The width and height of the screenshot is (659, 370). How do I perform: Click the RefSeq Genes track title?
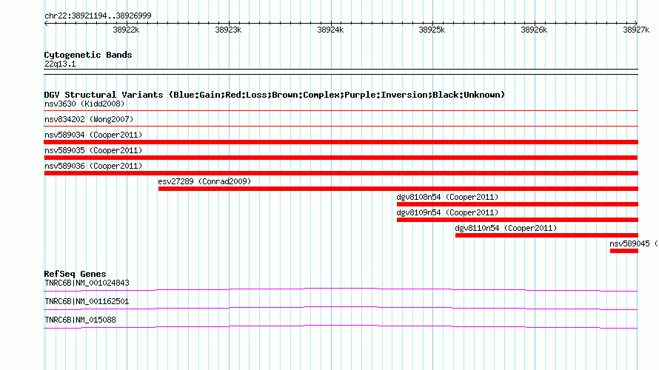pyautogui.click(x=75, y=274)
